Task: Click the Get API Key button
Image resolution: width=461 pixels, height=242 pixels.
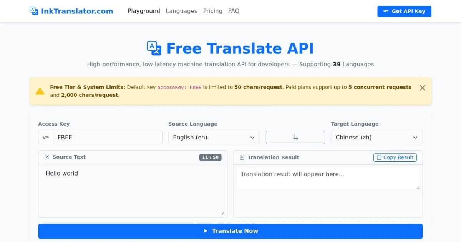Action: point(404,11)
